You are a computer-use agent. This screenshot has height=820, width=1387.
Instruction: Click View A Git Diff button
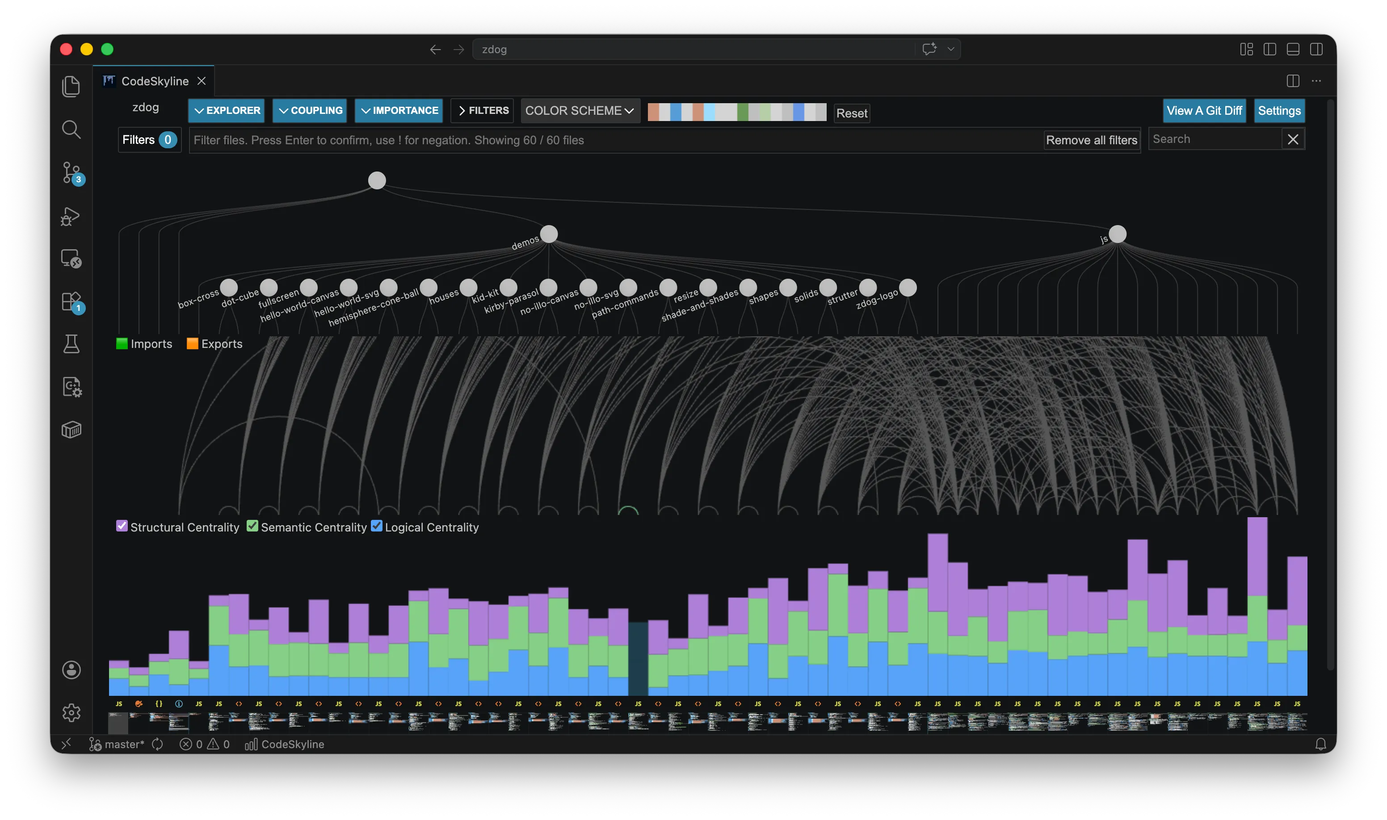click(1204, 110)
